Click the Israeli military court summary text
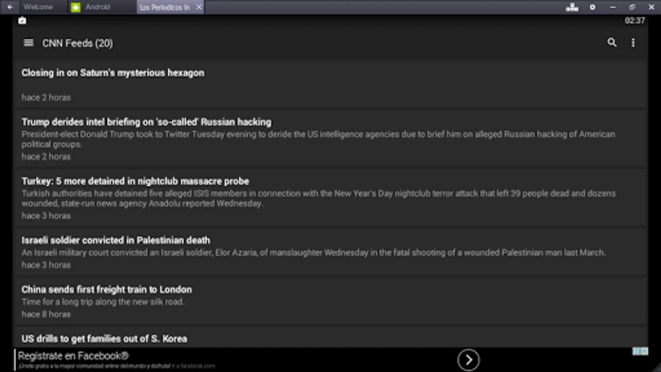This screenshot has height=372, width=661. pyautogui.click(x=314, y=252)
